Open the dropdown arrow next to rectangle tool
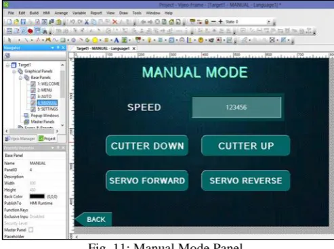 tap(68, 41)
